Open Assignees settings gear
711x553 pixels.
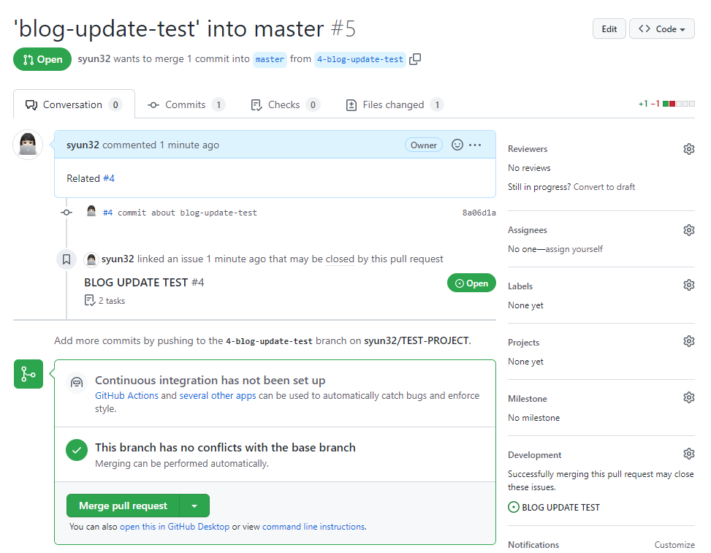click(689, 230)
